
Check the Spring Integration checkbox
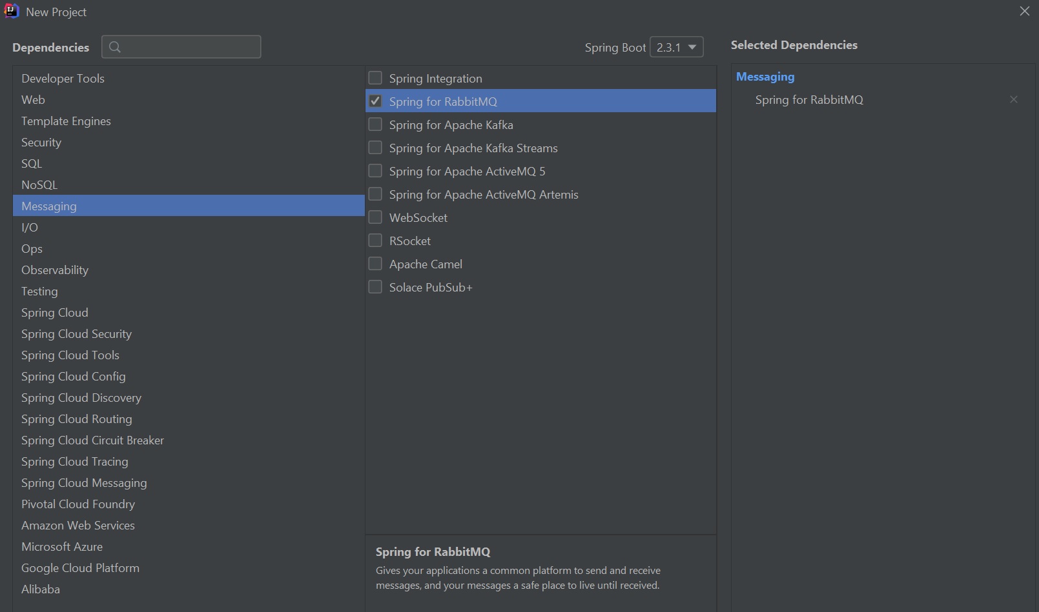pyautogui.click(x=375, y=78)
